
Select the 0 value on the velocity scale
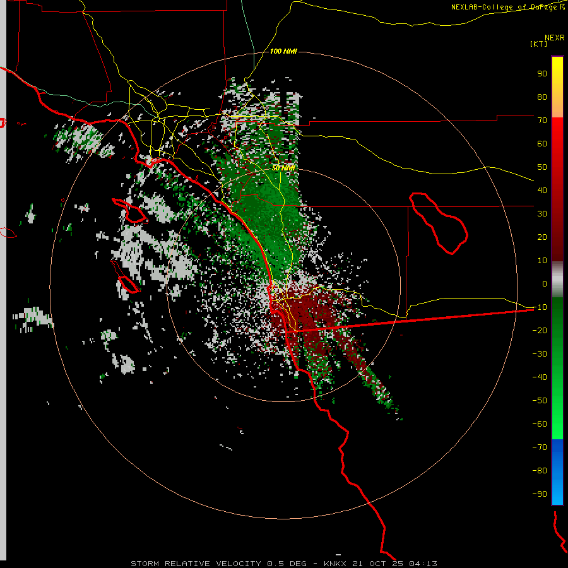pos(545,284)
